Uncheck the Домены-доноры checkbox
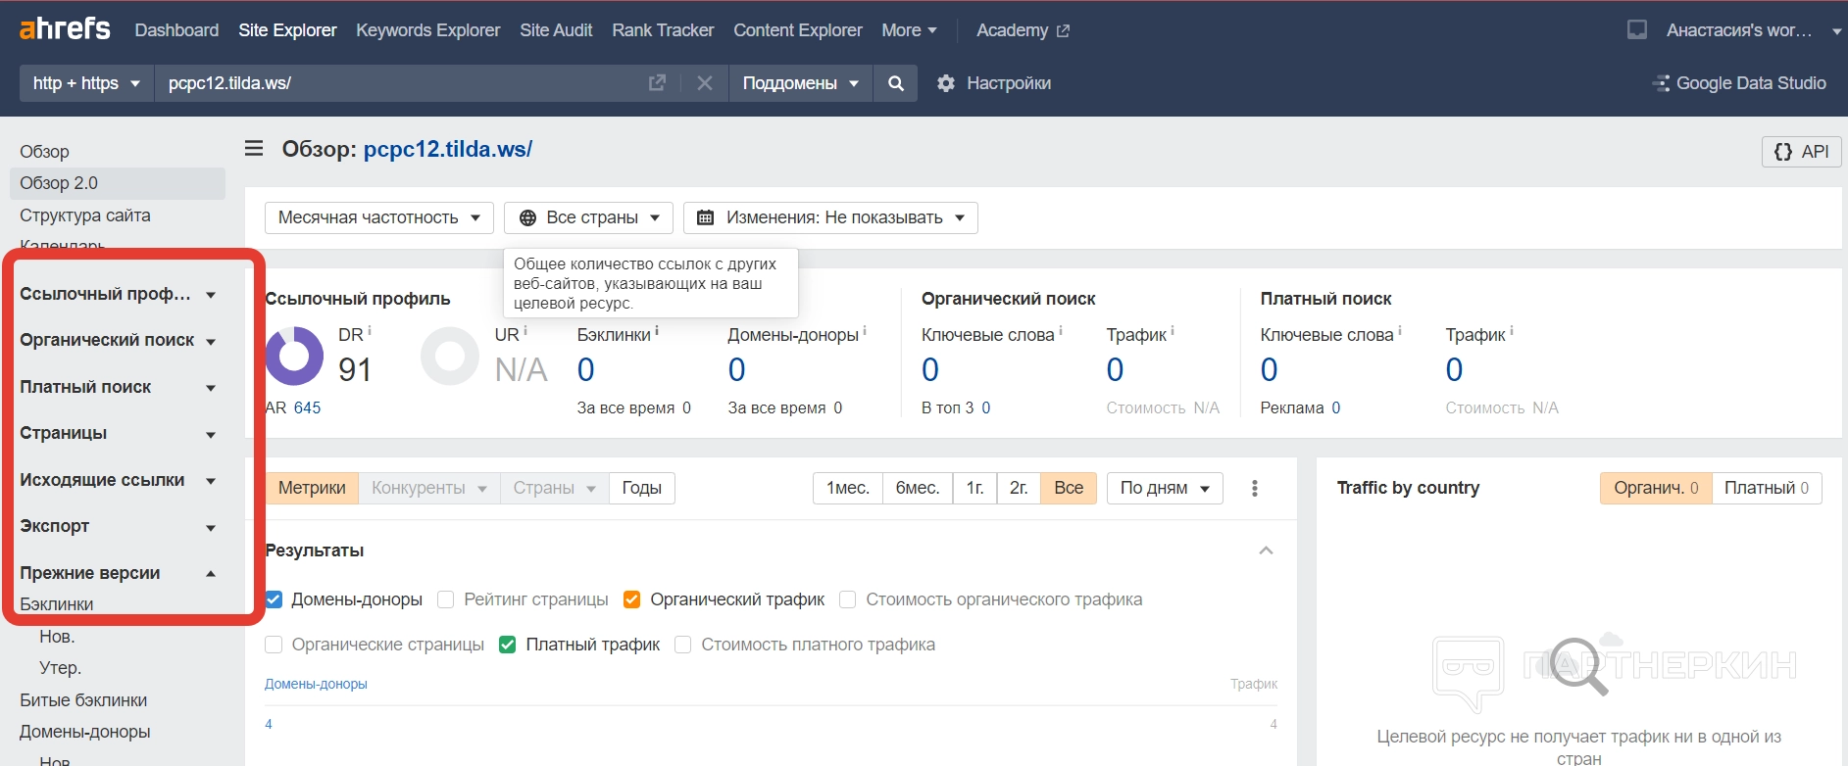 tap(275, 599)
